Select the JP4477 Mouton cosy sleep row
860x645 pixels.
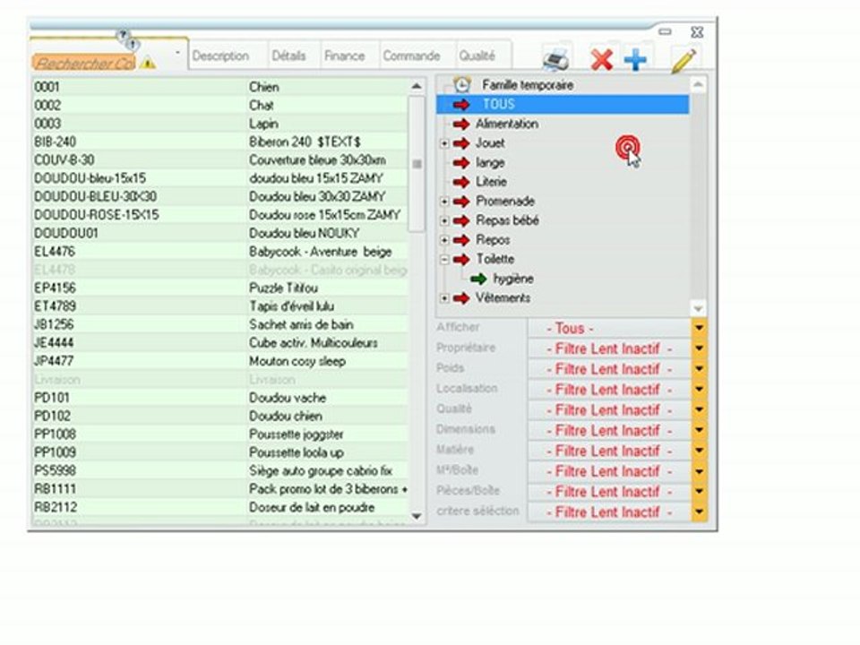pos(219,361)
